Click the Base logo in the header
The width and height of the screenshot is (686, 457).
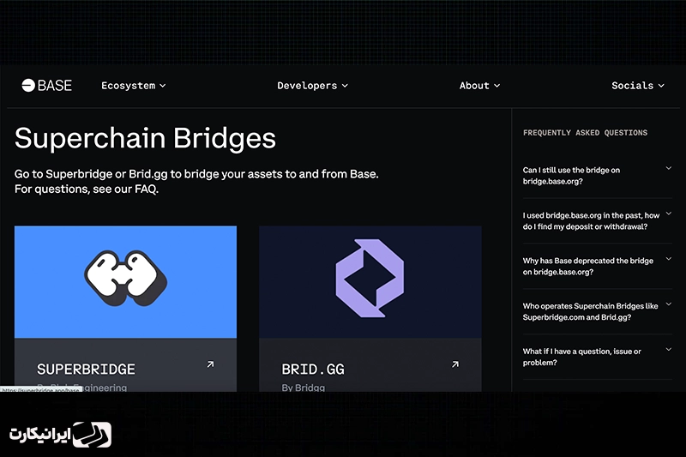pos(47,85)
